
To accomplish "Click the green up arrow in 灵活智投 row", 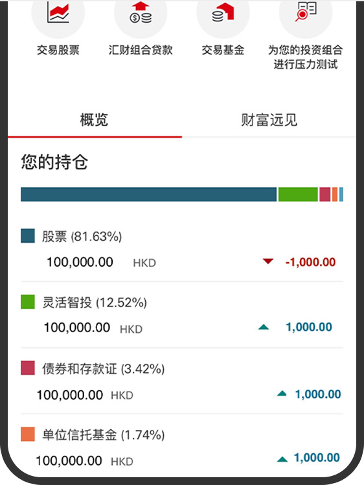I will coord(264,326).
